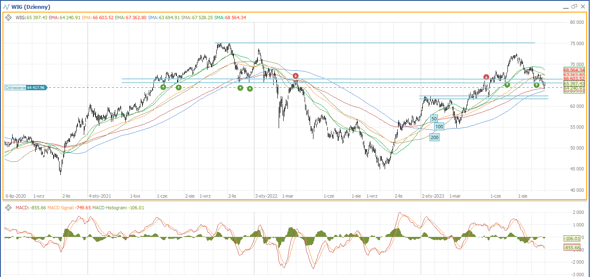The width and height of the screenshot is (590, 277).
Task: Select the WIG: 65 397.43 legend entry
Action: coord(31,18)
